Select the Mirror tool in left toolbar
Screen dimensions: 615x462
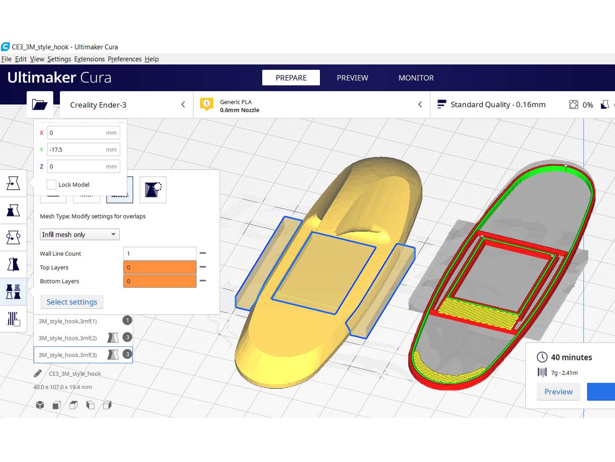[x=13, y=264]
